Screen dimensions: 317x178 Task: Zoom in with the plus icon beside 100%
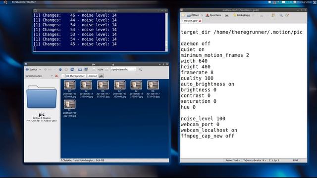(107, 69)
